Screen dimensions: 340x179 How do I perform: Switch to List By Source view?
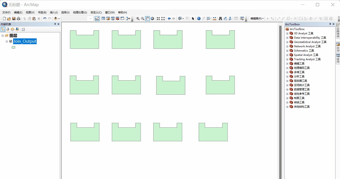(8, 29)
